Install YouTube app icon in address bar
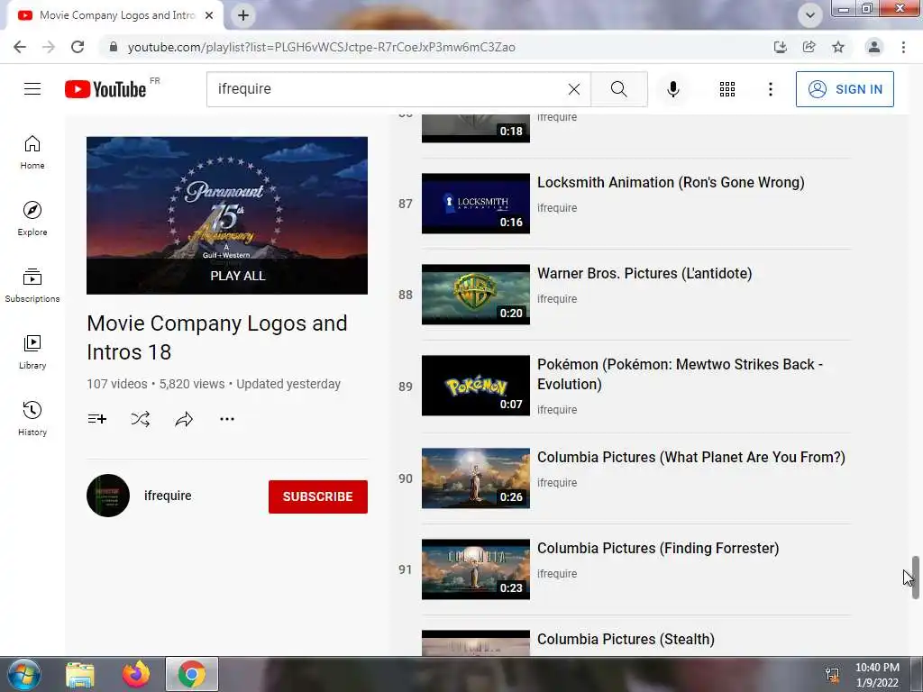The height and width of the screenshot is (692, 923). 780,47
